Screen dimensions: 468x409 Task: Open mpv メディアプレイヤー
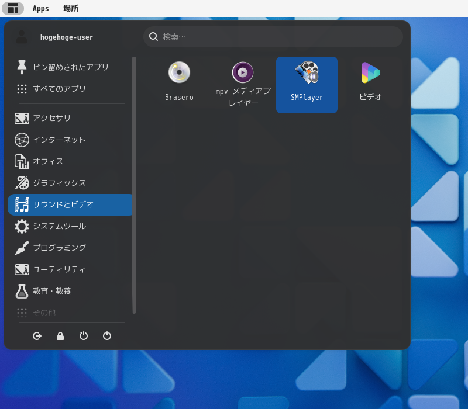coord(243,85)
